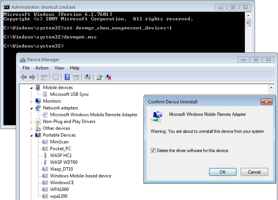The image size is (278, 200).
Task: Select the WASP HC1 tree entry
Action: click(x=61, y=155)
